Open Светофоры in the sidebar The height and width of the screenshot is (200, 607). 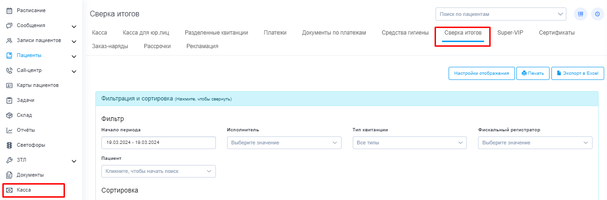pos(31,145)
